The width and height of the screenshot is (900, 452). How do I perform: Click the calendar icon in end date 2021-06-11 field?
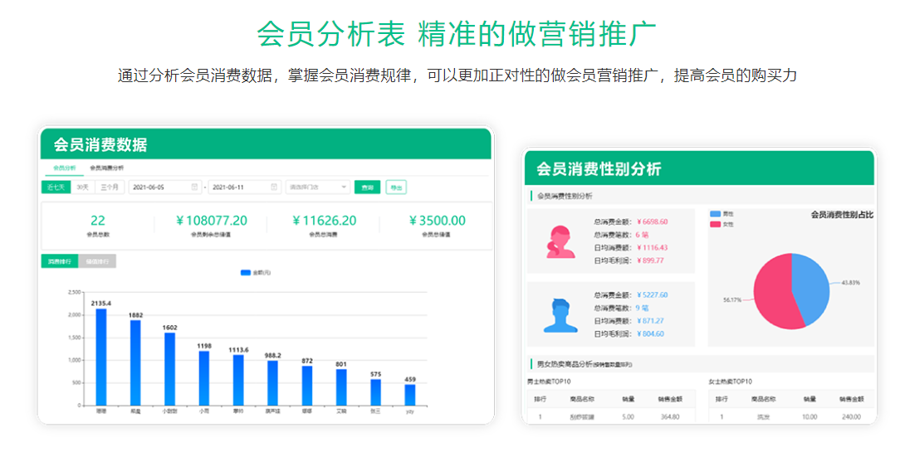[274, 187]
